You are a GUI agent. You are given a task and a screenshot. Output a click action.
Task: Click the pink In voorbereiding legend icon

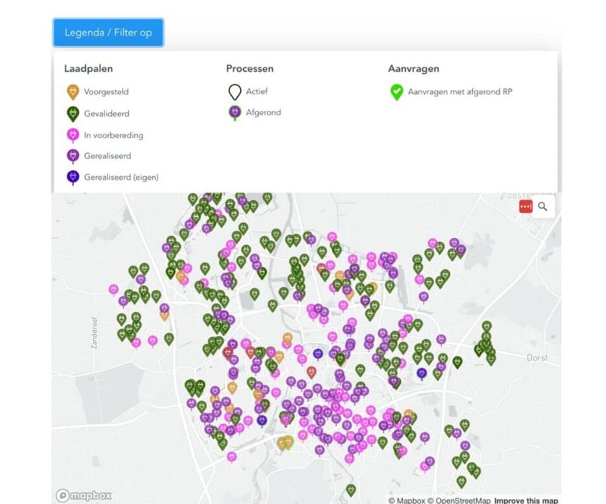click(73, 135)
